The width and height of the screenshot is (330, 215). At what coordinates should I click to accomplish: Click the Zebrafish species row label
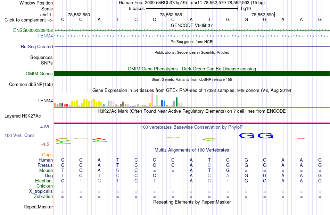point(43,197)
